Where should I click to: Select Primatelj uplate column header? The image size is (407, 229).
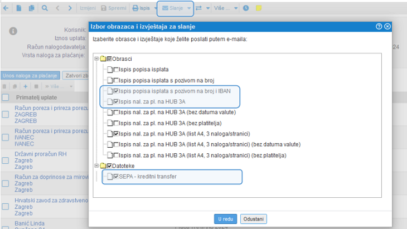pos(37,98)
